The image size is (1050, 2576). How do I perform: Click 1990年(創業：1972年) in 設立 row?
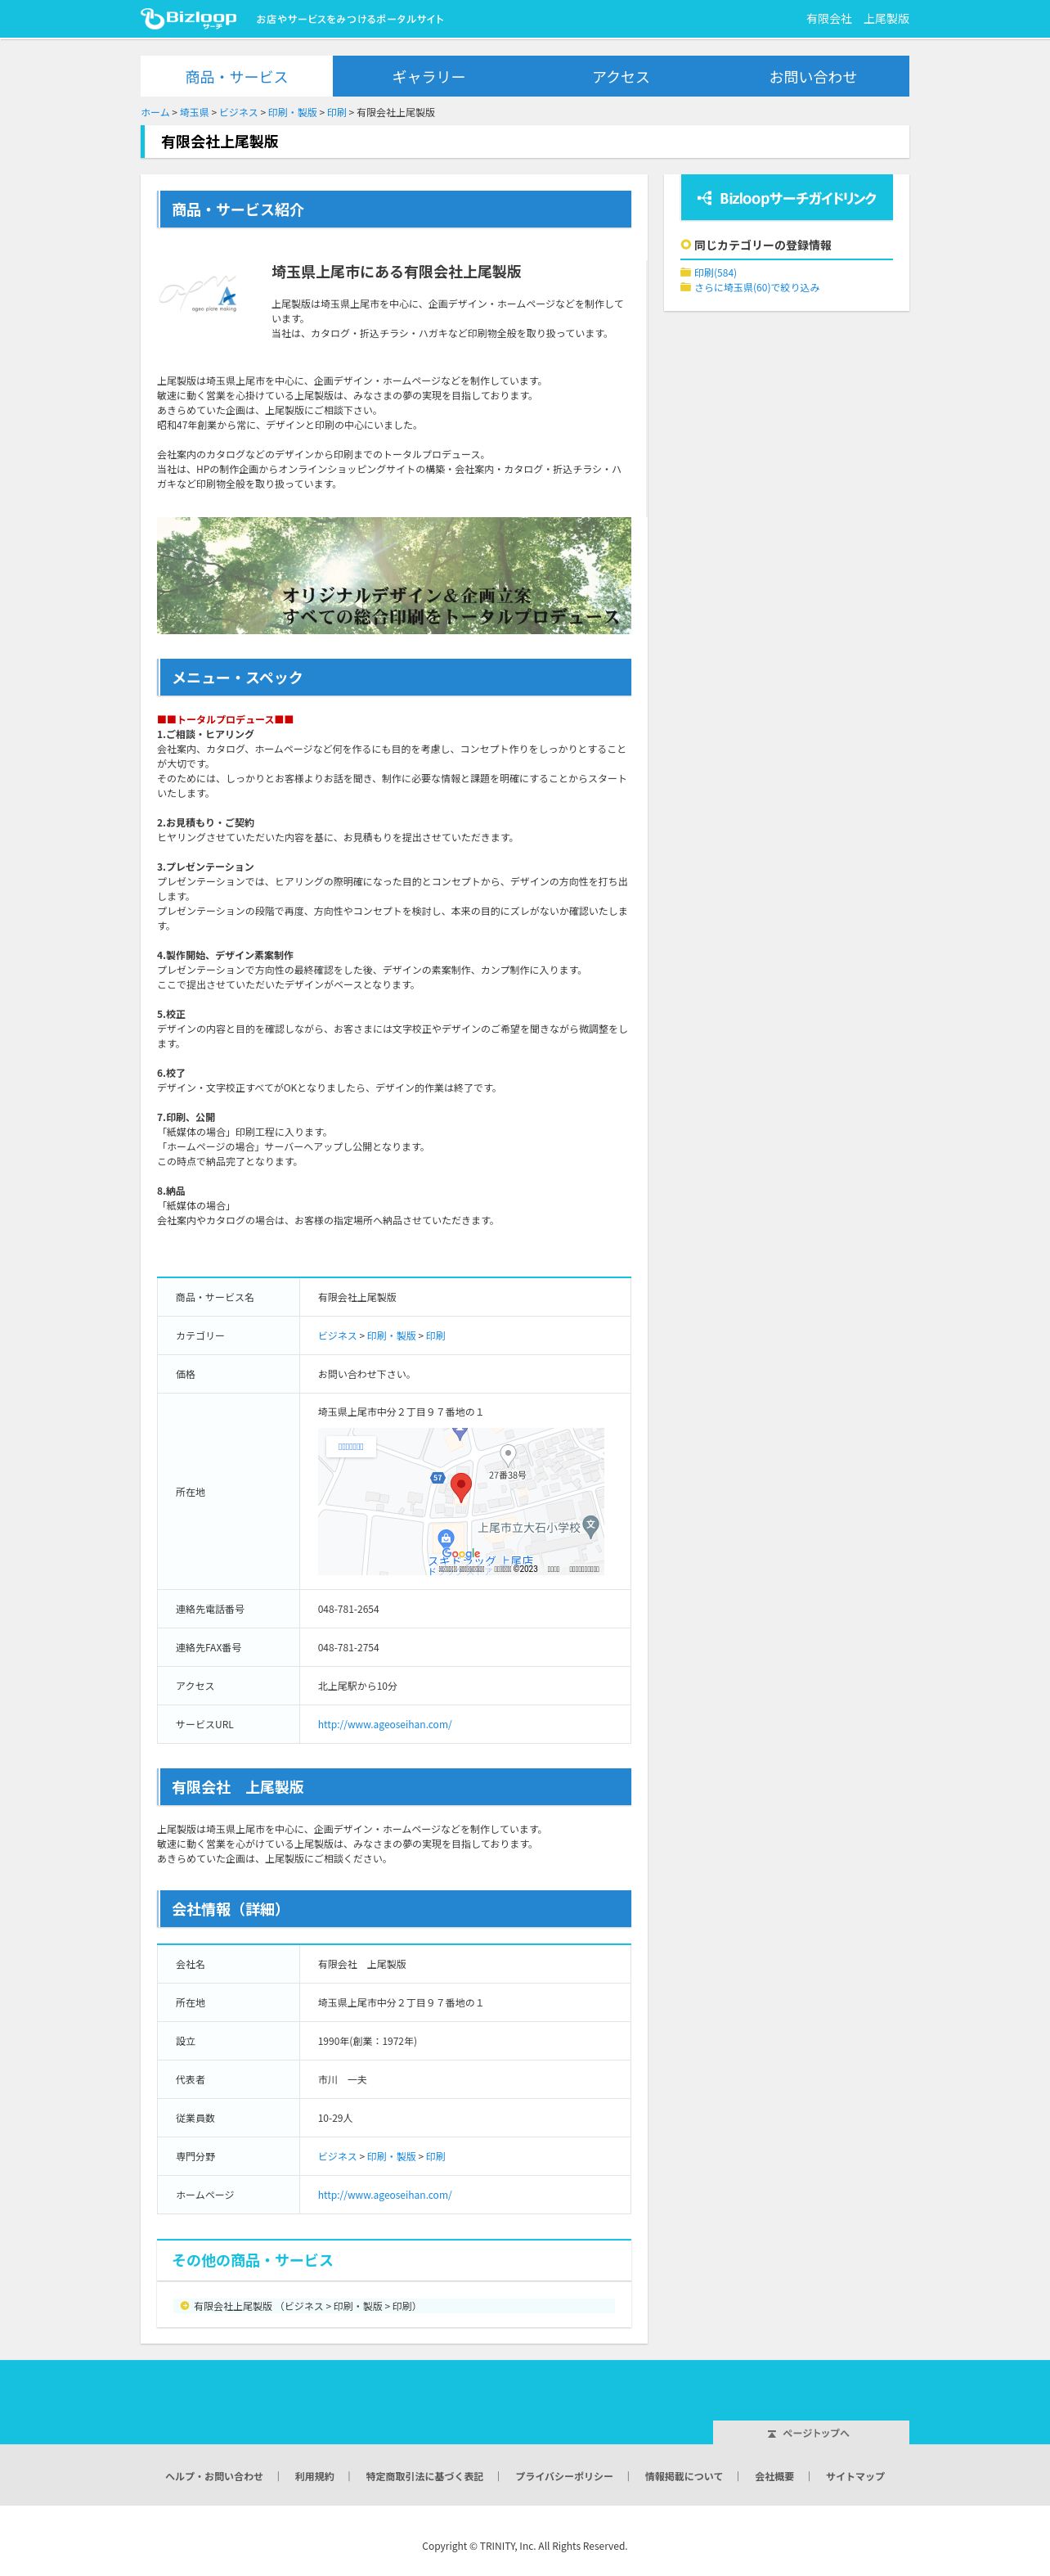click(x=366, y=2041)
